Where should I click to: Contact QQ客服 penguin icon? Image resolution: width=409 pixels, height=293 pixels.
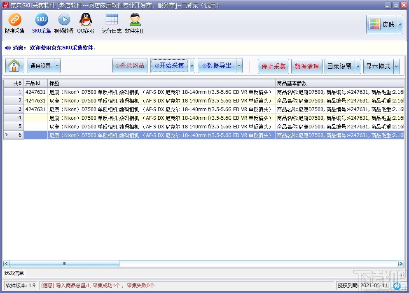tap(86, 23)
